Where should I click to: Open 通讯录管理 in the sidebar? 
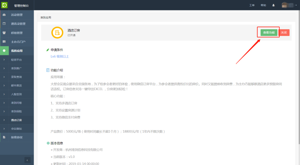tap(18, 24)
